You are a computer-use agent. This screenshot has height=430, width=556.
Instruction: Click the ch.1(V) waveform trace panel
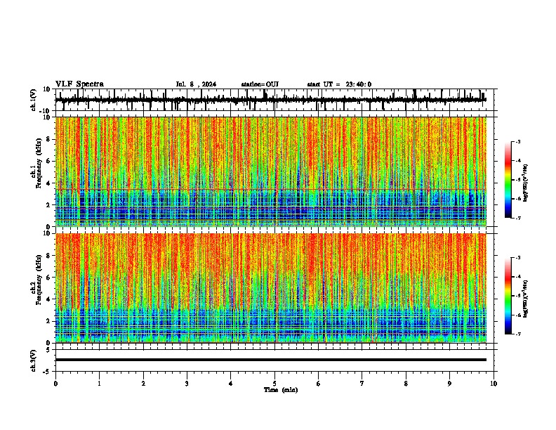[274, 100]
